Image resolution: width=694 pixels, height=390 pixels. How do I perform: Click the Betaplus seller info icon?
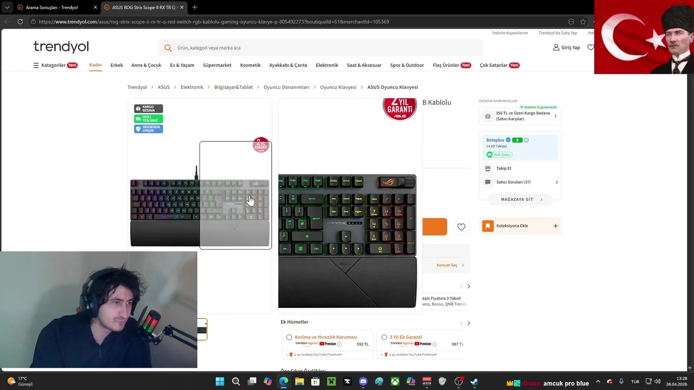pyautogui.click(x=526, y=140)
